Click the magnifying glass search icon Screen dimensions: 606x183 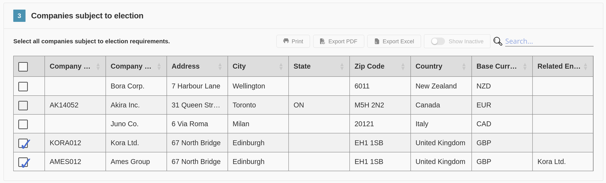pos(498,41)
